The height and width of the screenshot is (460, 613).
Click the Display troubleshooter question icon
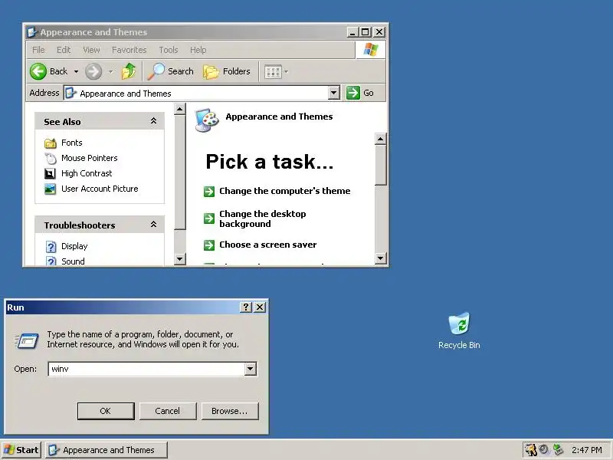(x=51, y=246)
